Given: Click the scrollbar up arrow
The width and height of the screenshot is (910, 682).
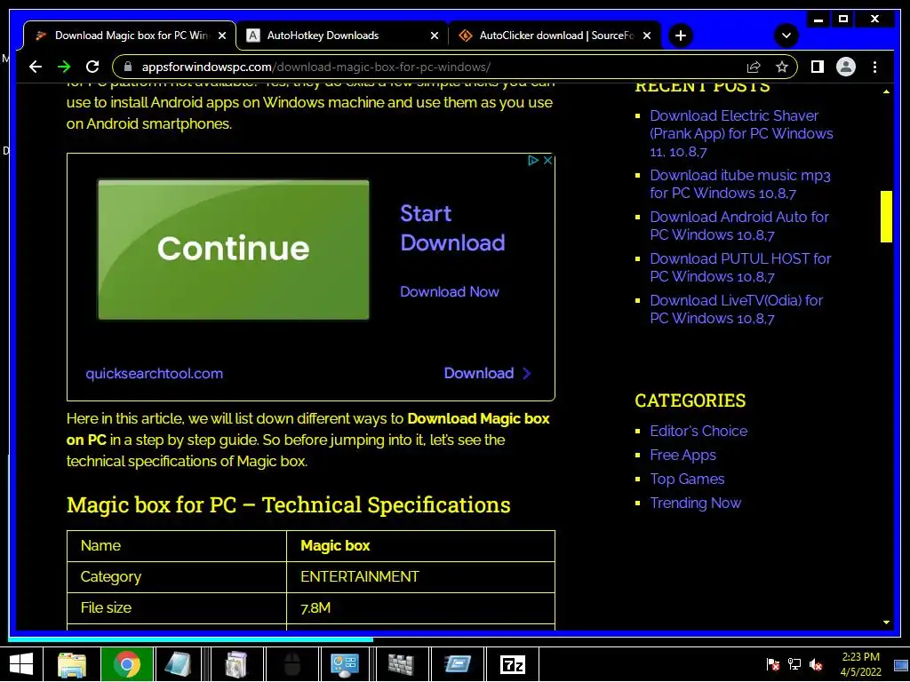Looking at the screenshot, I should (x=886, y=91).
